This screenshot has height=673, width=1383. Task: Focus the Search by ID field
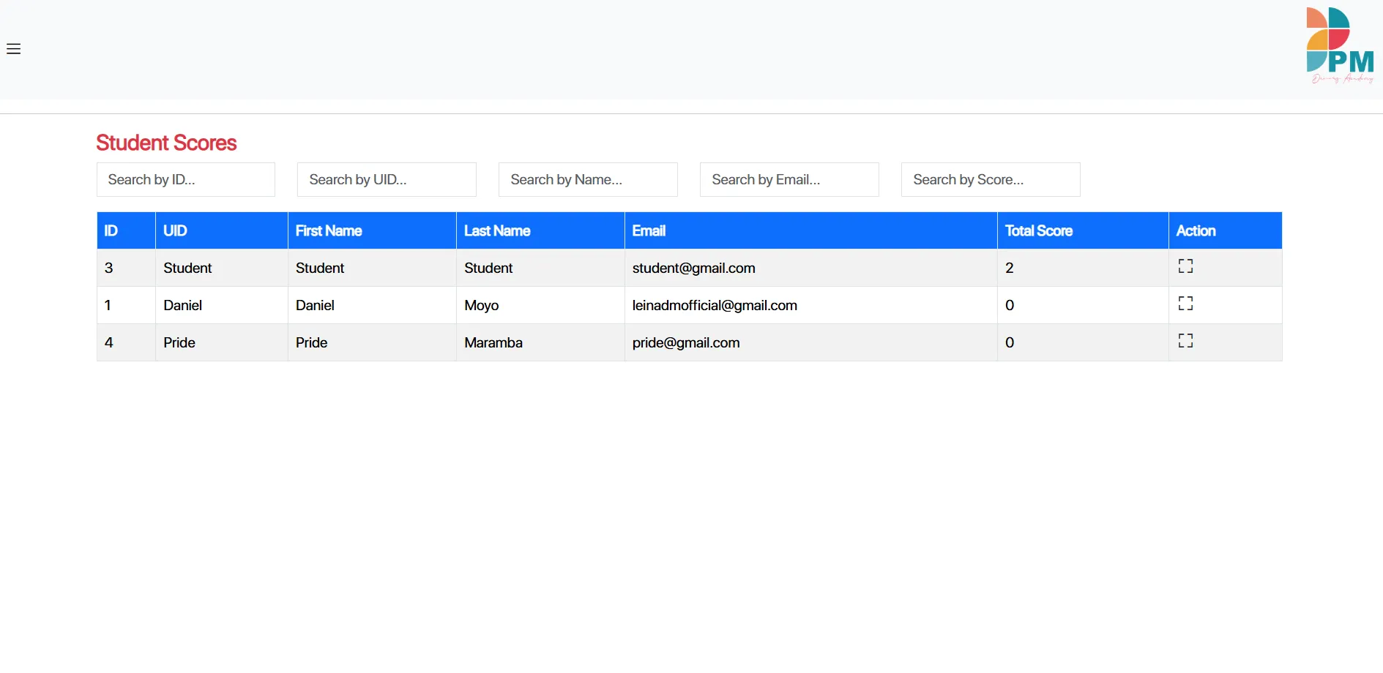186,179
